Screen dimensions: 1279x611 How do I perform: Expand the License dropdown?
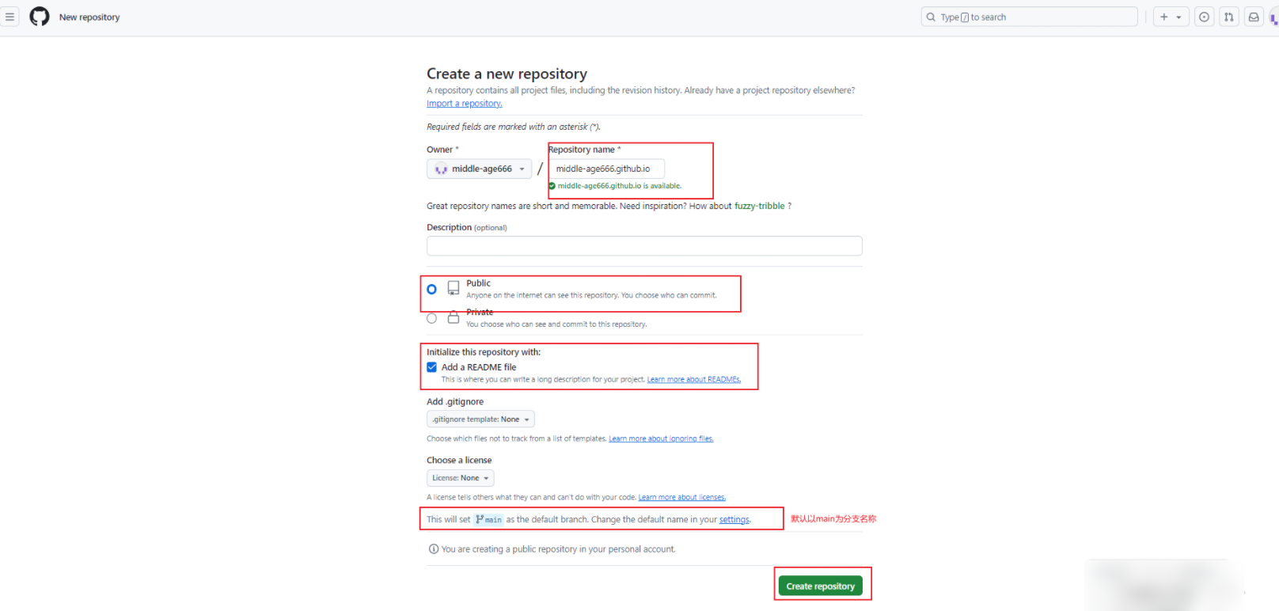(x=460, y=478)
